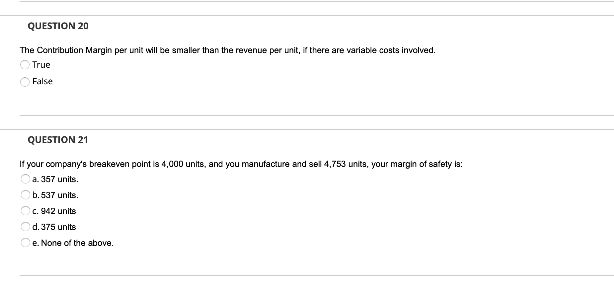
Task: Click the 537 units answer label
Action: coord(55,195)
